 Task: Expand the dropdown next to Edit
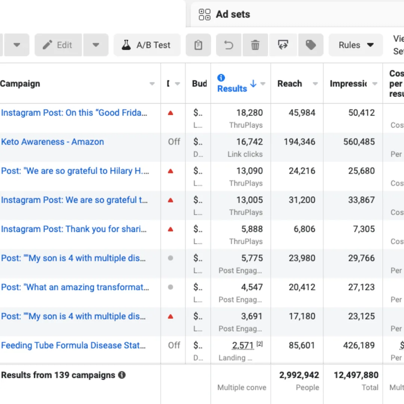[96, 45]
